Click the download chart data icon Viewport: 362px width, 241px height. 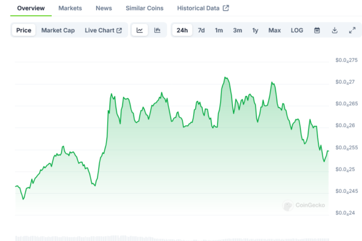[x=334, y=31]
